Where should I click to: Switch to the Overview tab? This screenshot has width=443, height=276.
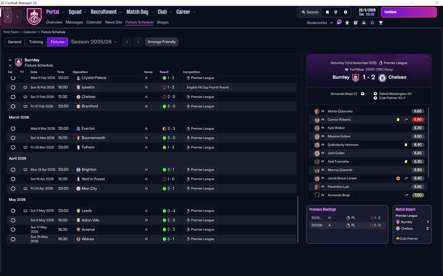tap(54, 22)
